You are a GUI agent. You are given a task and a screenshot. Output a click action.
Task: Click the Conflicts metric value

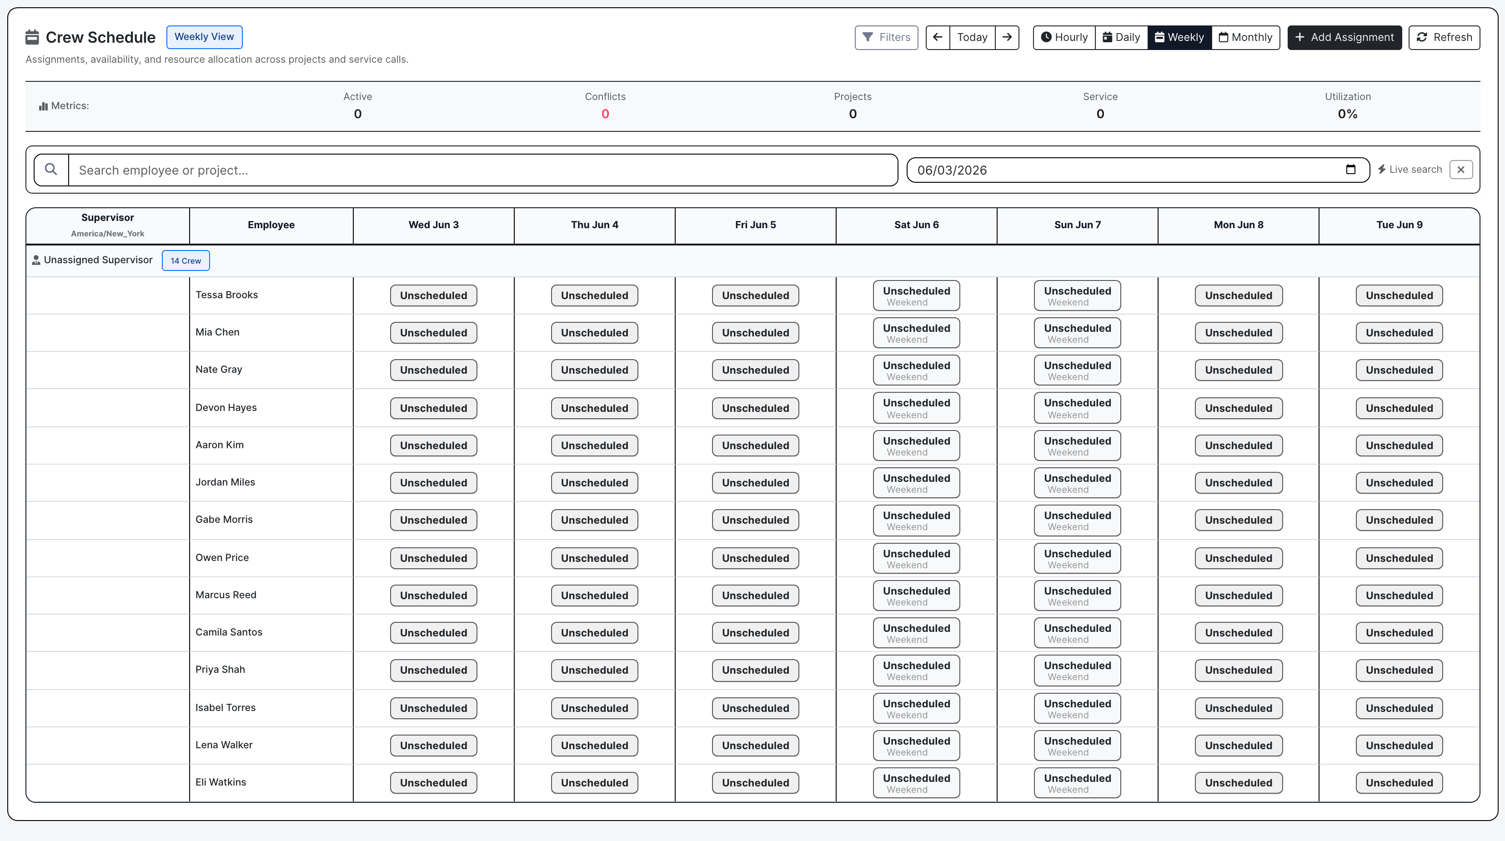[605, 114]
